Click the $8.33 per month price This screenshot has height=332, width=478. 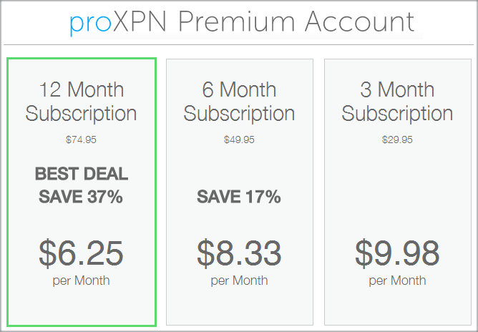239,253
